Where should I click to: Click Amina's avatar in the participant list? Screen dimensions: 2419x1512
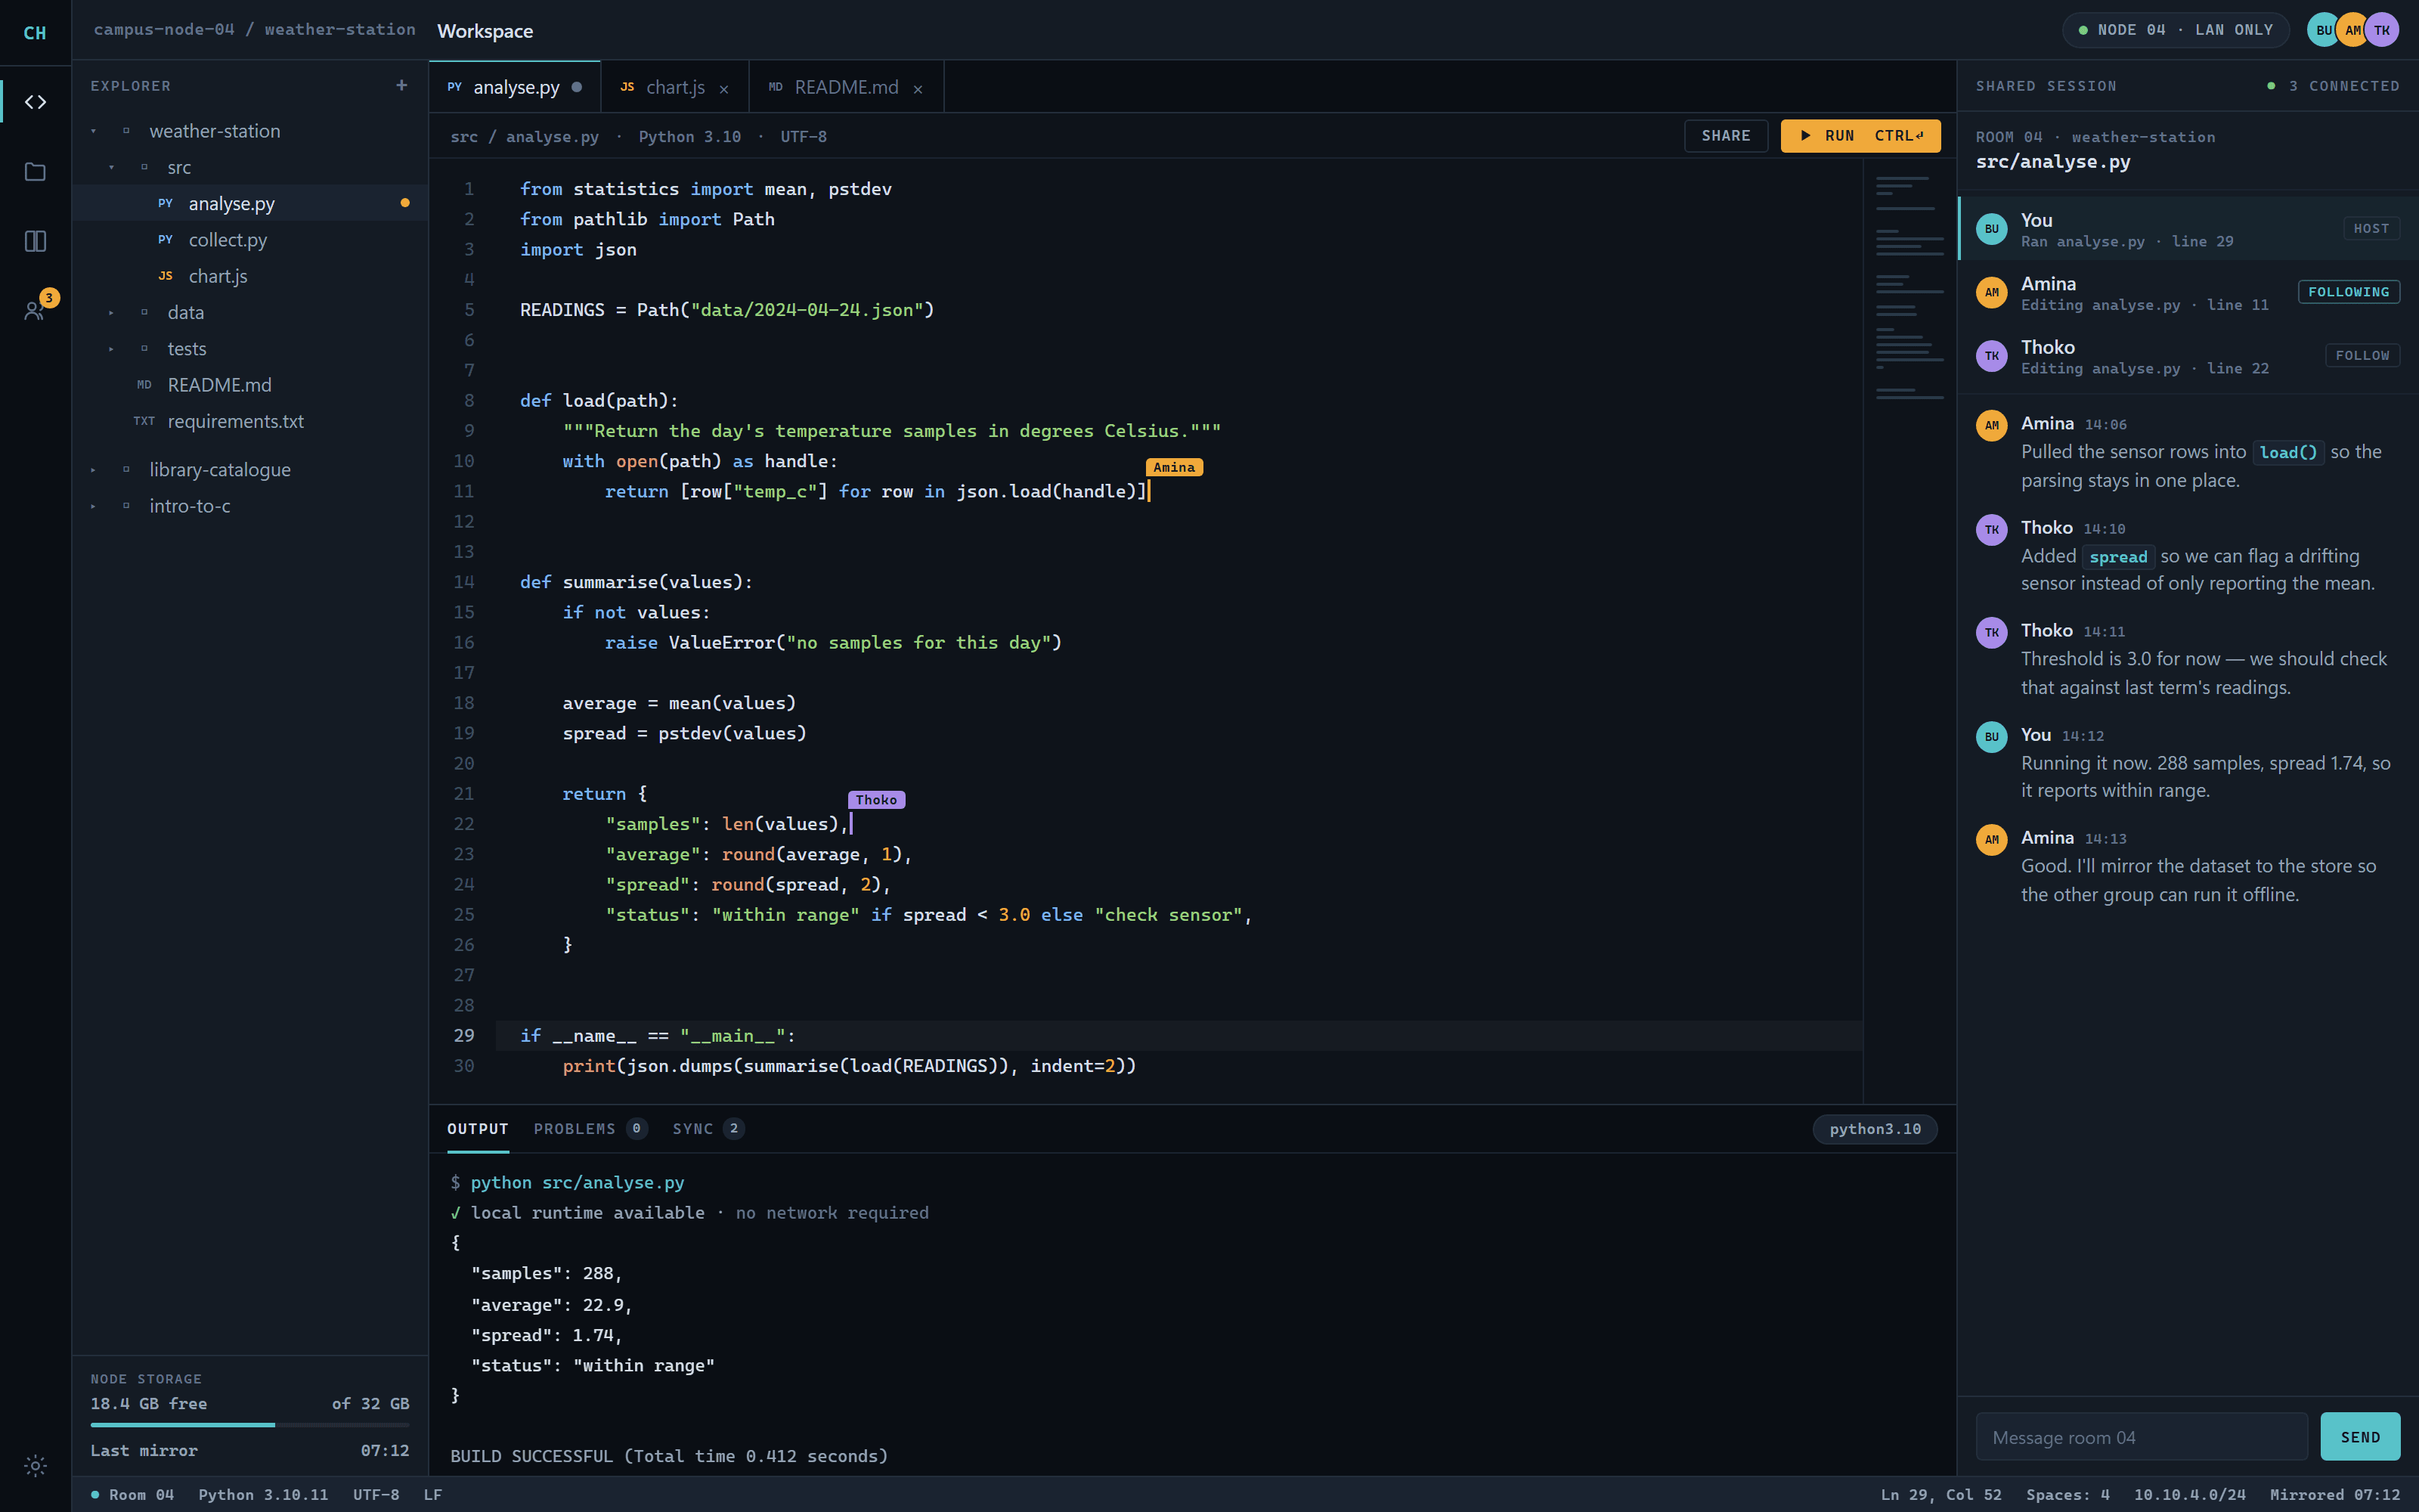pos(1991,293)
